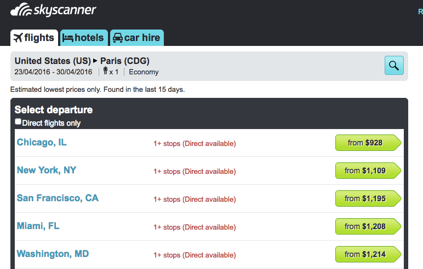Open the car hire tab

[137, 38]
